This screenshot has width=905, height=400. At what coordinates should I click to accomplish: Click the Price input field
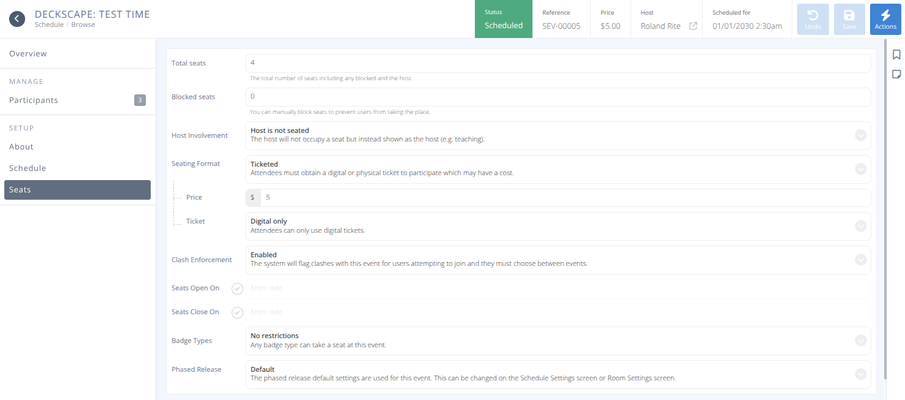coord(565,198)
